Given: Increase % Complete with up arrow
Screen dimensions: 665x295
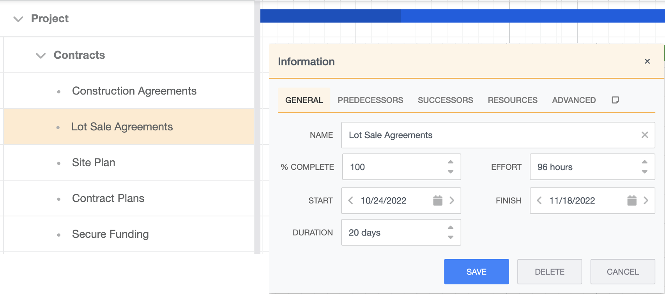Looking at the screenshot, I should [x=451, y=162].
